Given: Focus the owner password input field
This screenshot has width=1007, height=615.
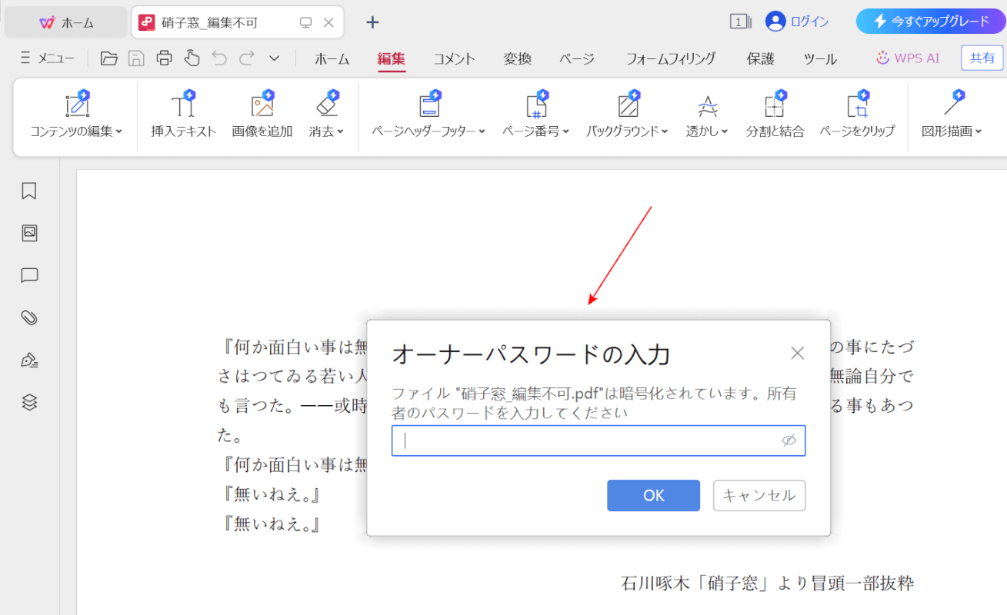Looking at the screenshot, I should click(599, 440).
